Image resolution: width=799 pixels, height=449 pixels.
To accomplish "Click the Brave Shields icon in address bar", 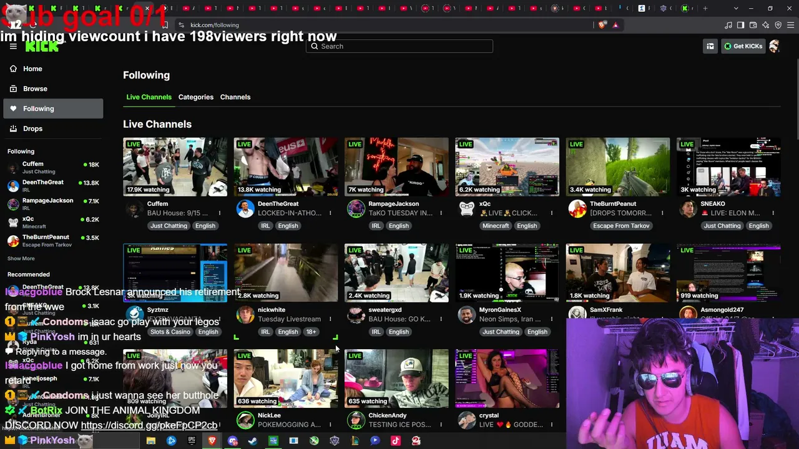I will [x=602, y=25].
